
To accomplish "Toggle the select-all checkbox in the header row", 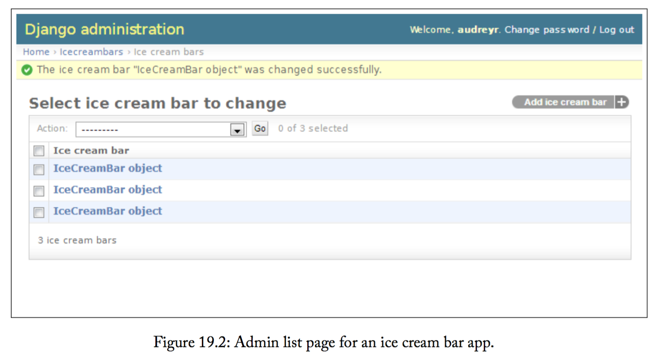I will (x=39, y=151).
